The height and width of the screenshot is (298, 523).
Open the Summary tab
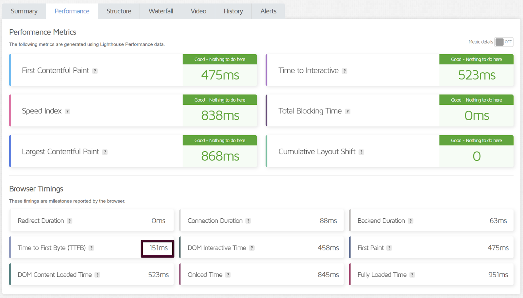(24, 11)
